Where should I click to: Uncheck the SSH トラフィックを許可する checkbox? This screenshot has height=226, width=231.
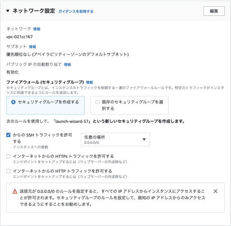click(8, 135)
